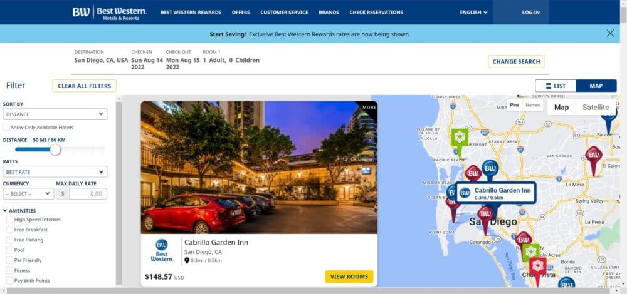Enable Show Only Available Hotels checkbox
This screenshot has width=627, height=294.
[x=6, y=128]
